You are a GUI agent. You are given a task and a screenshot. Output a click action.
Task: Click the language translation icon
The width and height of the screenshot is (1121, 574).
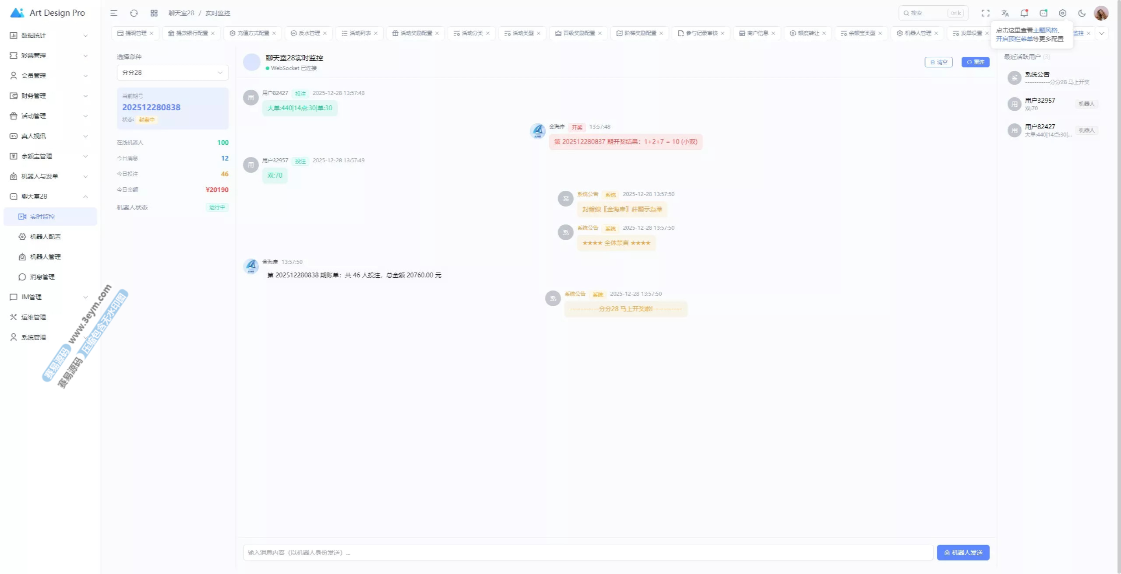1005,13
